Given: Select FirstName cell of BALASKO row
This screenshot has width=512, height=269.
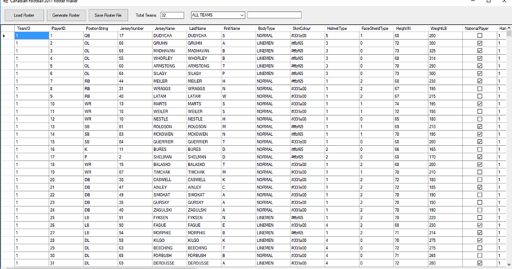Looking at the screenshot, I should click(x=238, y=165).
